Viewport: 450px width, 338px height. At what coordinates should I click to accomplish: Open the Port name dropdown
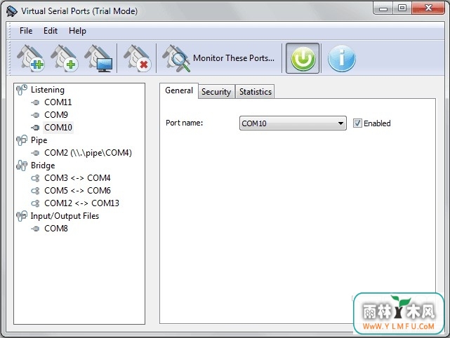point(293,123)
